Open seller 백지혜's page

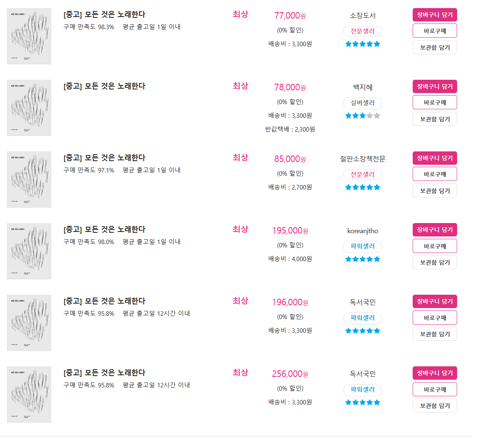click(363, 87)
